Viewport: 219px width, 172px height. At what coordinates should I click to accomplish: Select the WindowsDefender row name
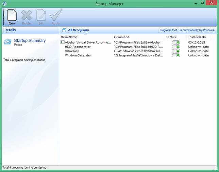coord(78,55)
